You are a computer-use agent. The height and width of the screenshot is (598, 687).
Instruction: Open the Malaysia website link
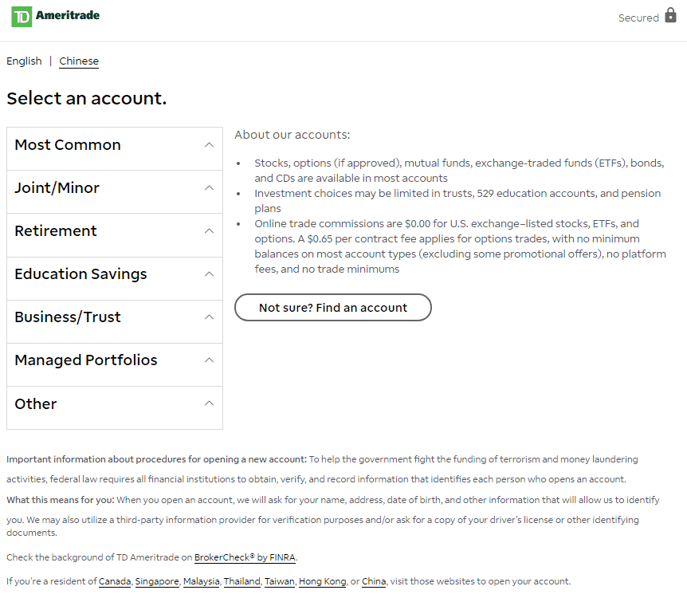coord(201,581)
